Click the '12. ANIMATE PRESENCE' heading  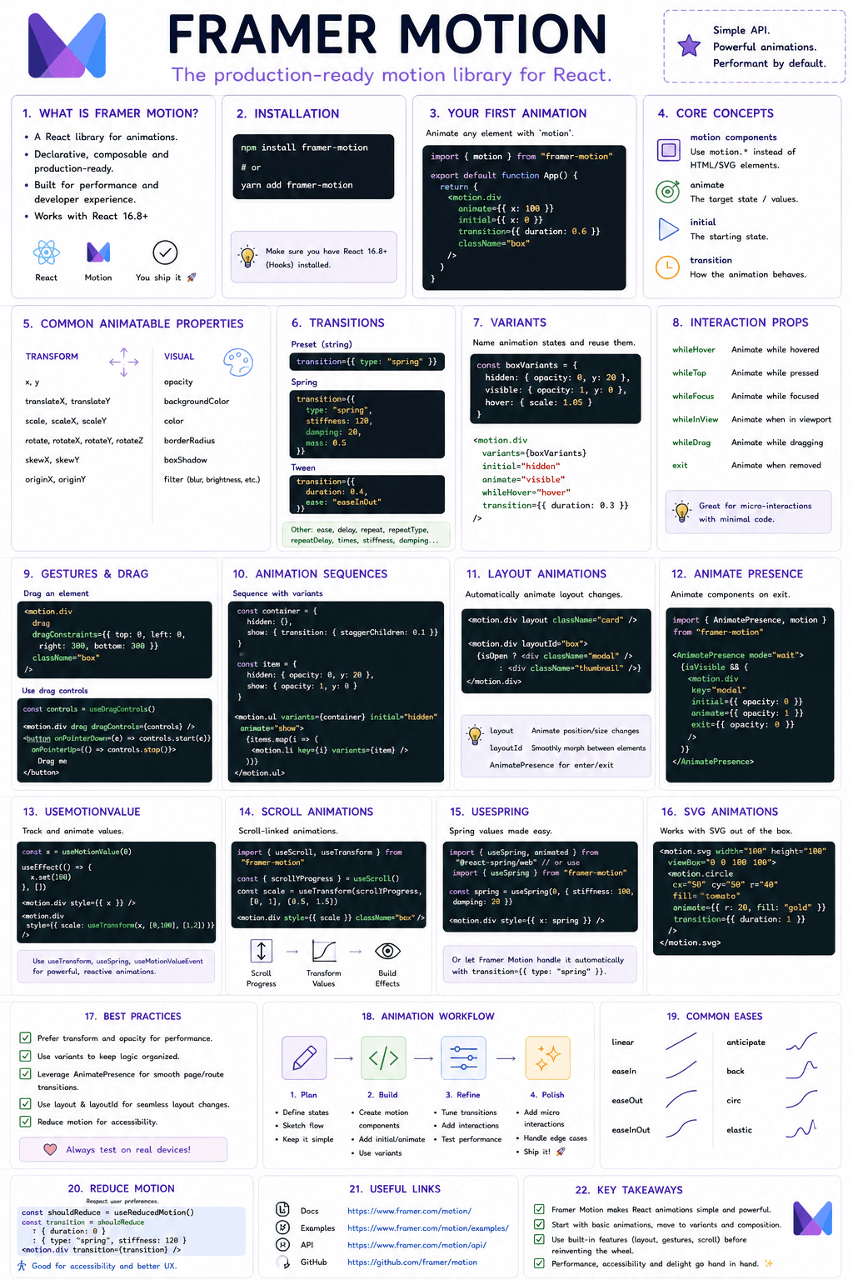pos(737,574)
